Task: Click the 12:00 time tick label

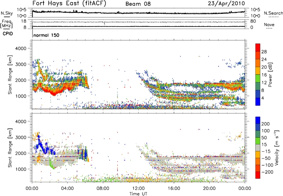Action: click(x=138, y=189)
